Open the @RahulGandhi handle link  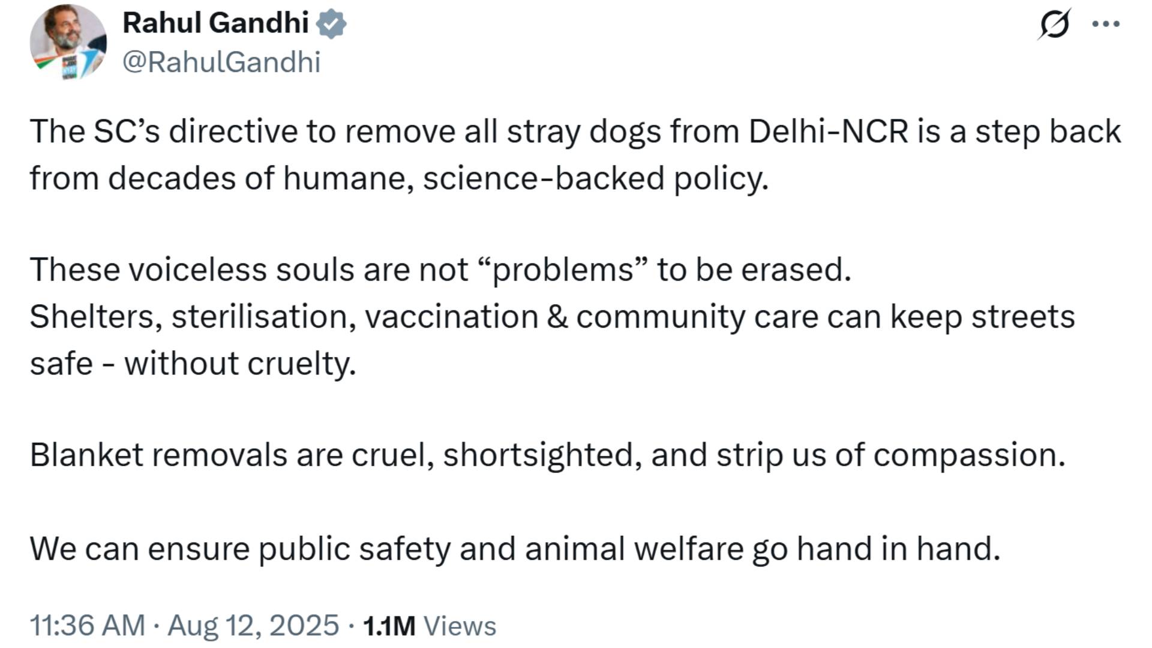pyautogui.click(x=222, y=61)
